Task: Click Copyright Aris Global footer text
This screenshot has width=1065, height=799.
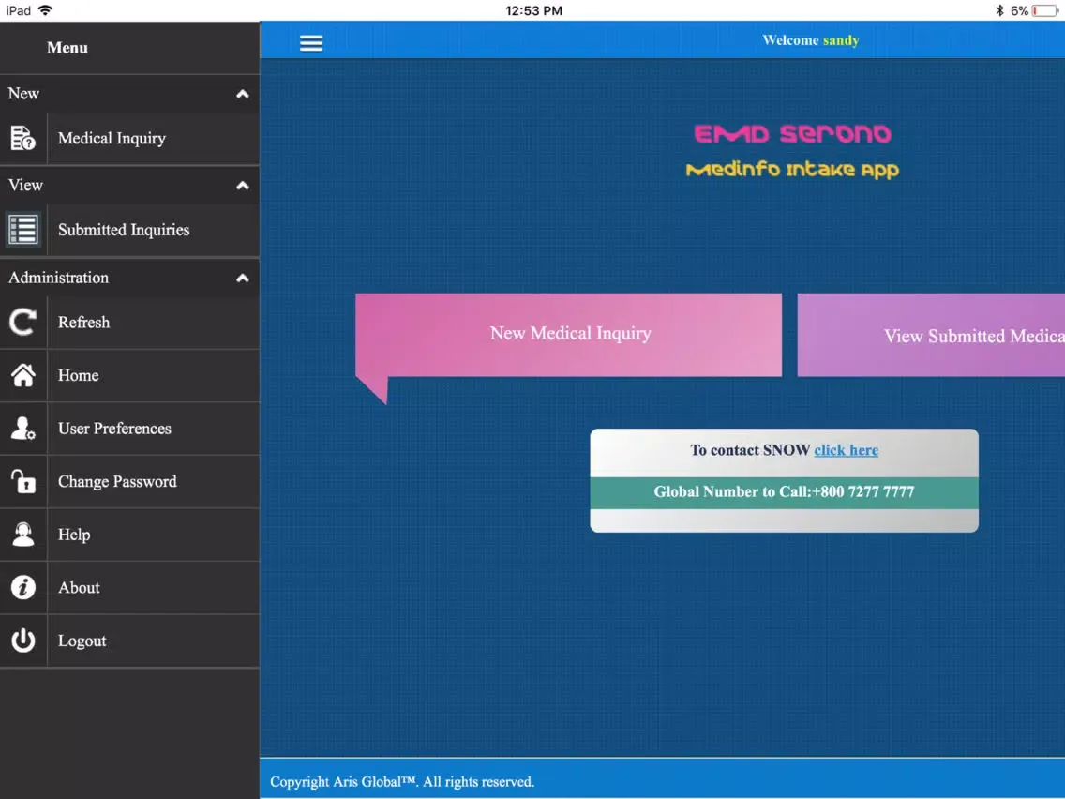Action: [402, 782]
